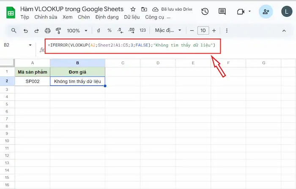296x189 pixels.
Task: Click the format as percent button
Action: pos(109,30)
